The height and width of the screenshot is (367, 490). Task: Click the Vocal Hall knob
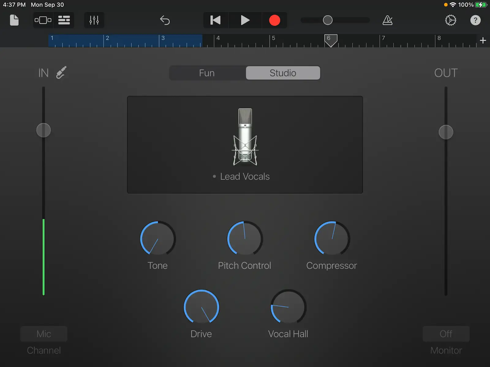click(x=288, y=307)
